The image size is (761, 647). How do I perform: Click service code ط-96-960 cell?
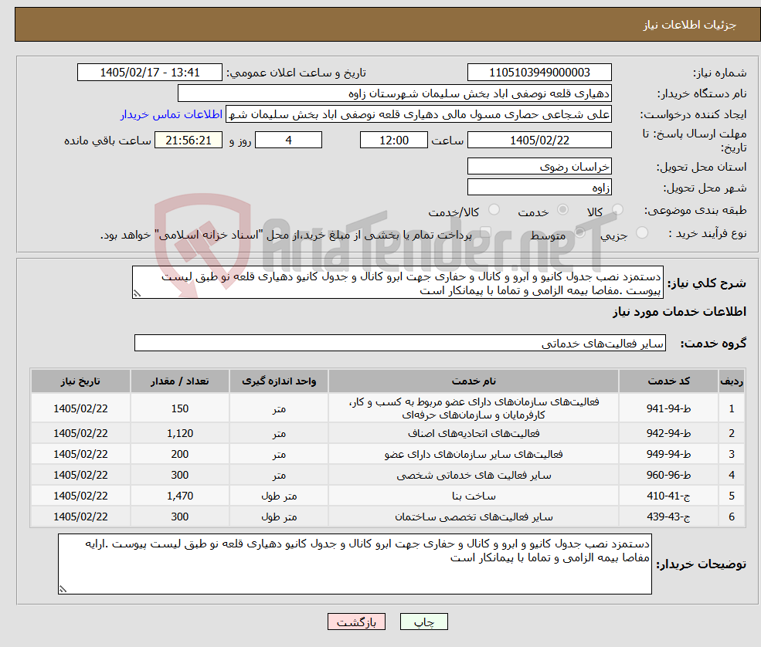668,475
